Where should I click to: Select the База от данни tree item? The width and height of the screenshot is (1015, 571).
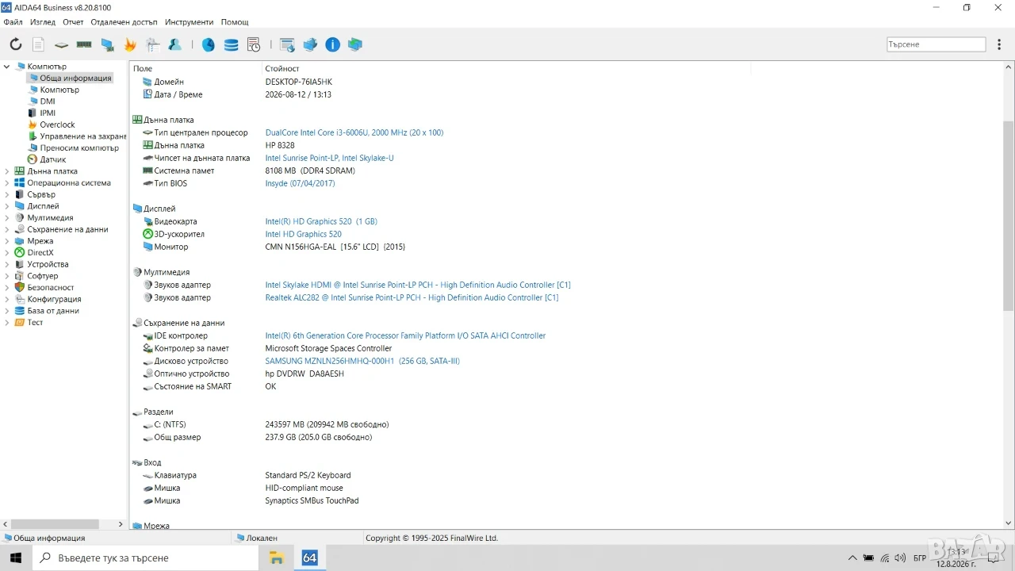pos(53,311)
